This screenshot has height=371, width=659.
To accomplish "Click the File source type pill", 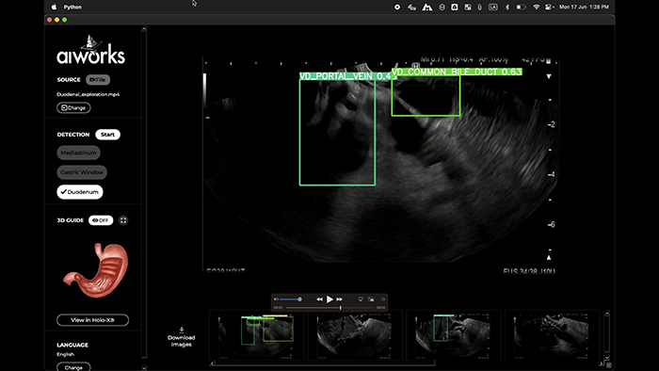I will pos(98,79).
